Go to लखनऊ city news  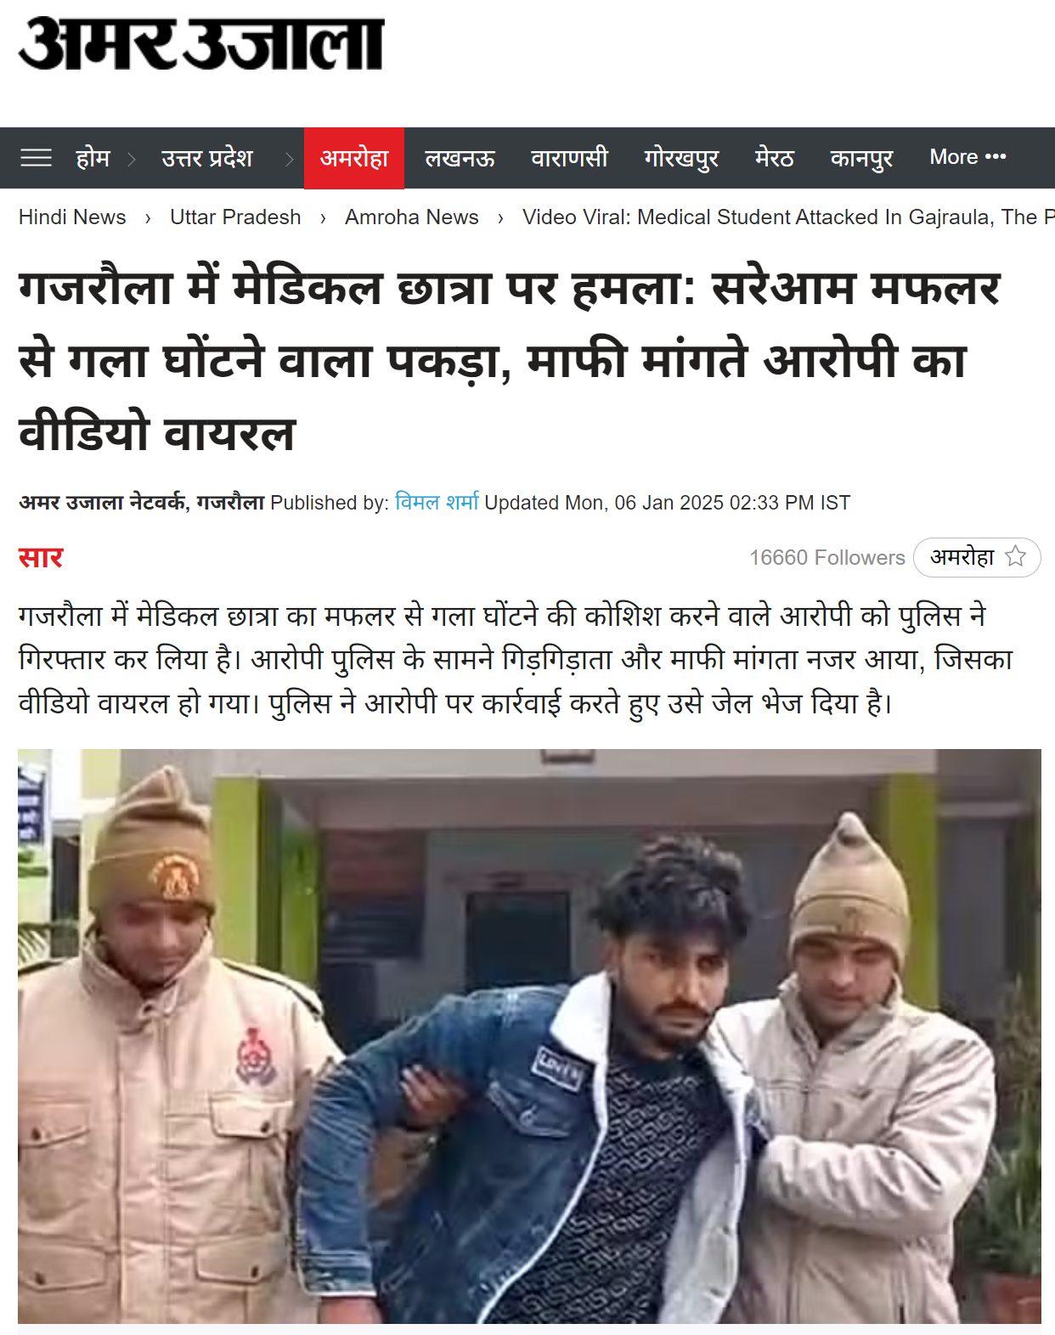[460, 158]
